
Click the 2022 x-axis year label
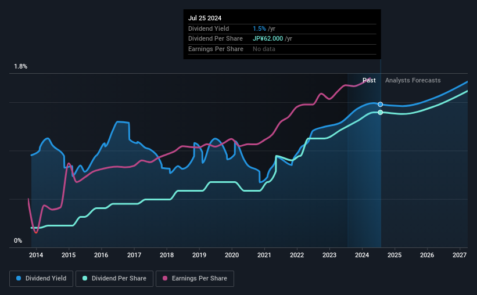297,255
